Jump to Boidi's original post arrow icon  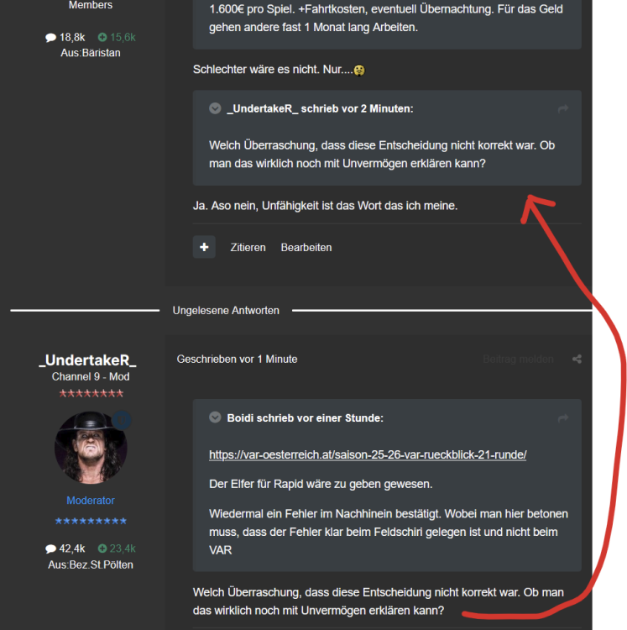pyautogui.click(x=562, y=418)
